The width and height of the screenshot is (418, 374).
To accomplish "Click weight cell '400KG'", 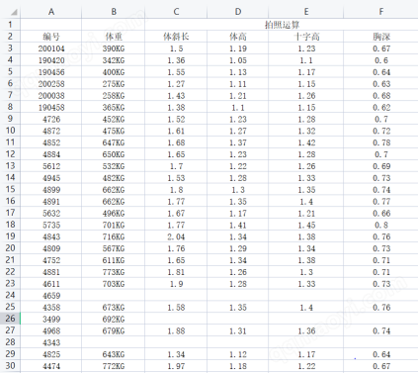I will pos(114,72).
